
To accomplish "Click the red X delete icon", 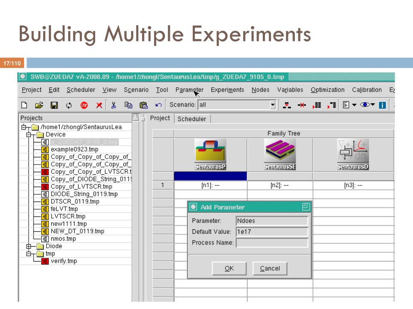I will pyautogui.click(x=99, y=105).
